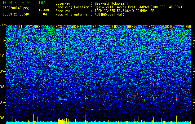
Task: Click the Observer field label
Action: (x=63, y=3)
